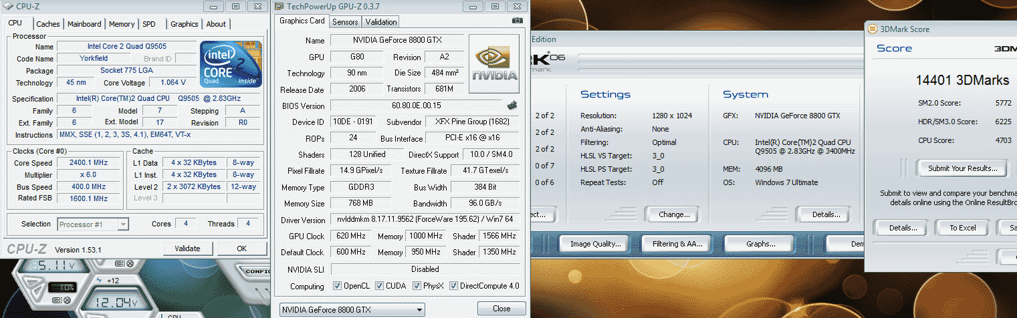The width and height of the screenshot is (1017, 318).
Task: Click the 3DMark Score window icon
Action: click(871, 29)
